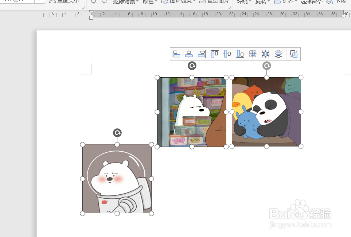Click the right indent marker on ruler

(344, 15)
